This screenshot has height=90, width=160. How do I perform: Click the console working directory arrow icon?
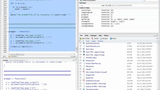[x=27, y=60]
